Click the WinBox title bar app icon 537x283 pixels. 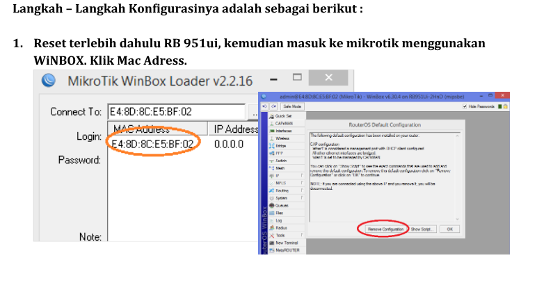[x=264, y=97]
